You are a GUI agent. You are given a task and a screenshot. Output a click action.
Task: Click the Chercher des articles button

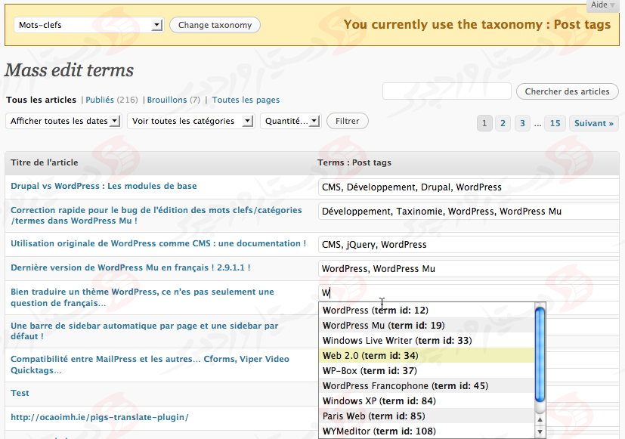click(567, 91)
